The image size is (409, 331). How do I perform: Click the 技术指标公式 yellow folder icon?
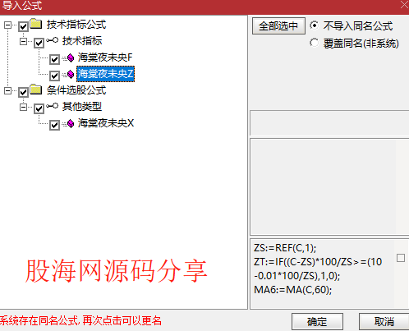[x=36, y=24]
